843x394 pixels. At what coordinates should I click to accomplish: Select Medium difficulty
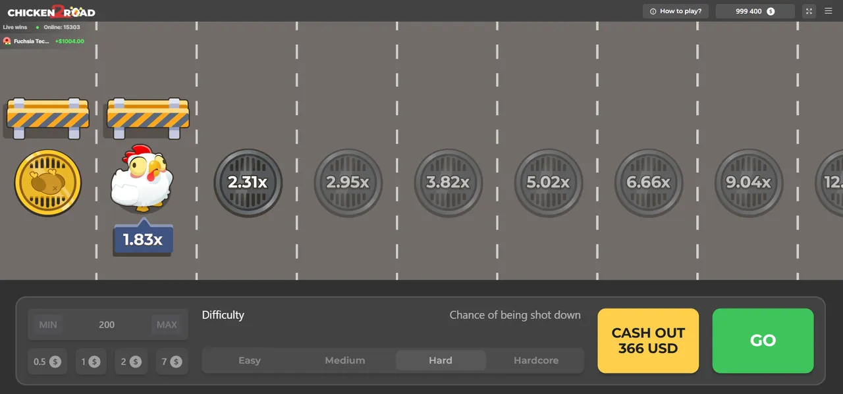click(x=345, y=360)
